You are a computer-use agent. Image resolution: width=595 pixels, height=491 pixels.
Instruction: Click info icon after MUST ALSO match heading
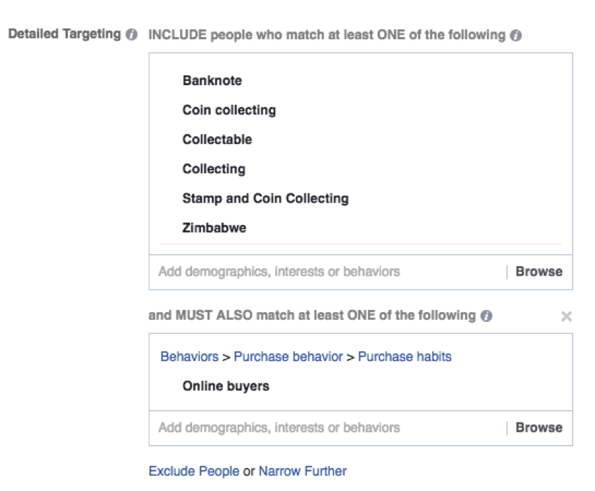pos(486,316)
